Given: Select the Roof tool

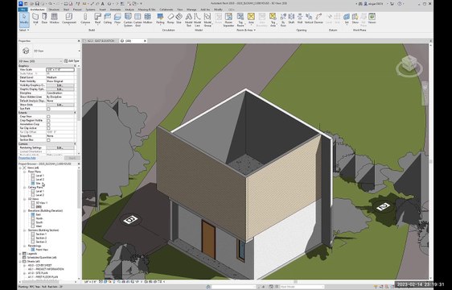Looking at the screenshot, I should click(98, 19).
